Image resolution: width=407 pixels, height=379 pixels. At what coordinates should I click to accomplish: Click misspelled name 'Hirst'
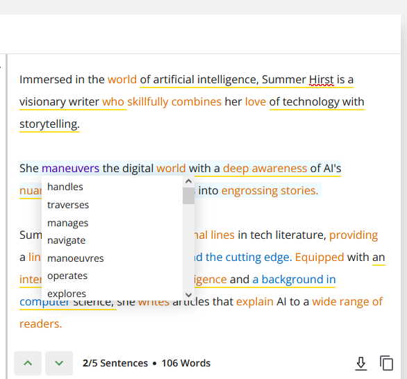coord(322,80)
